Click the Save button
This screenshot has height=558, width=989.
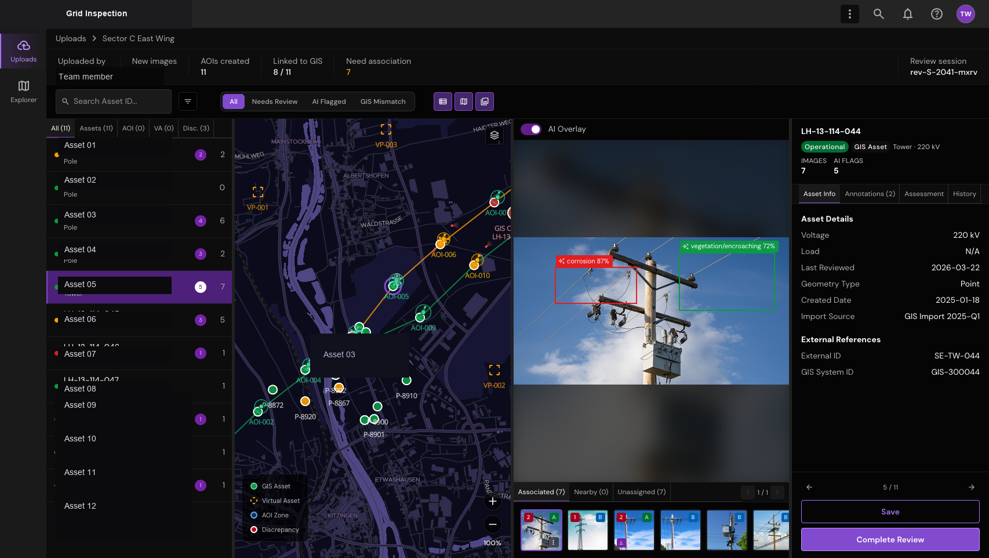890,512
